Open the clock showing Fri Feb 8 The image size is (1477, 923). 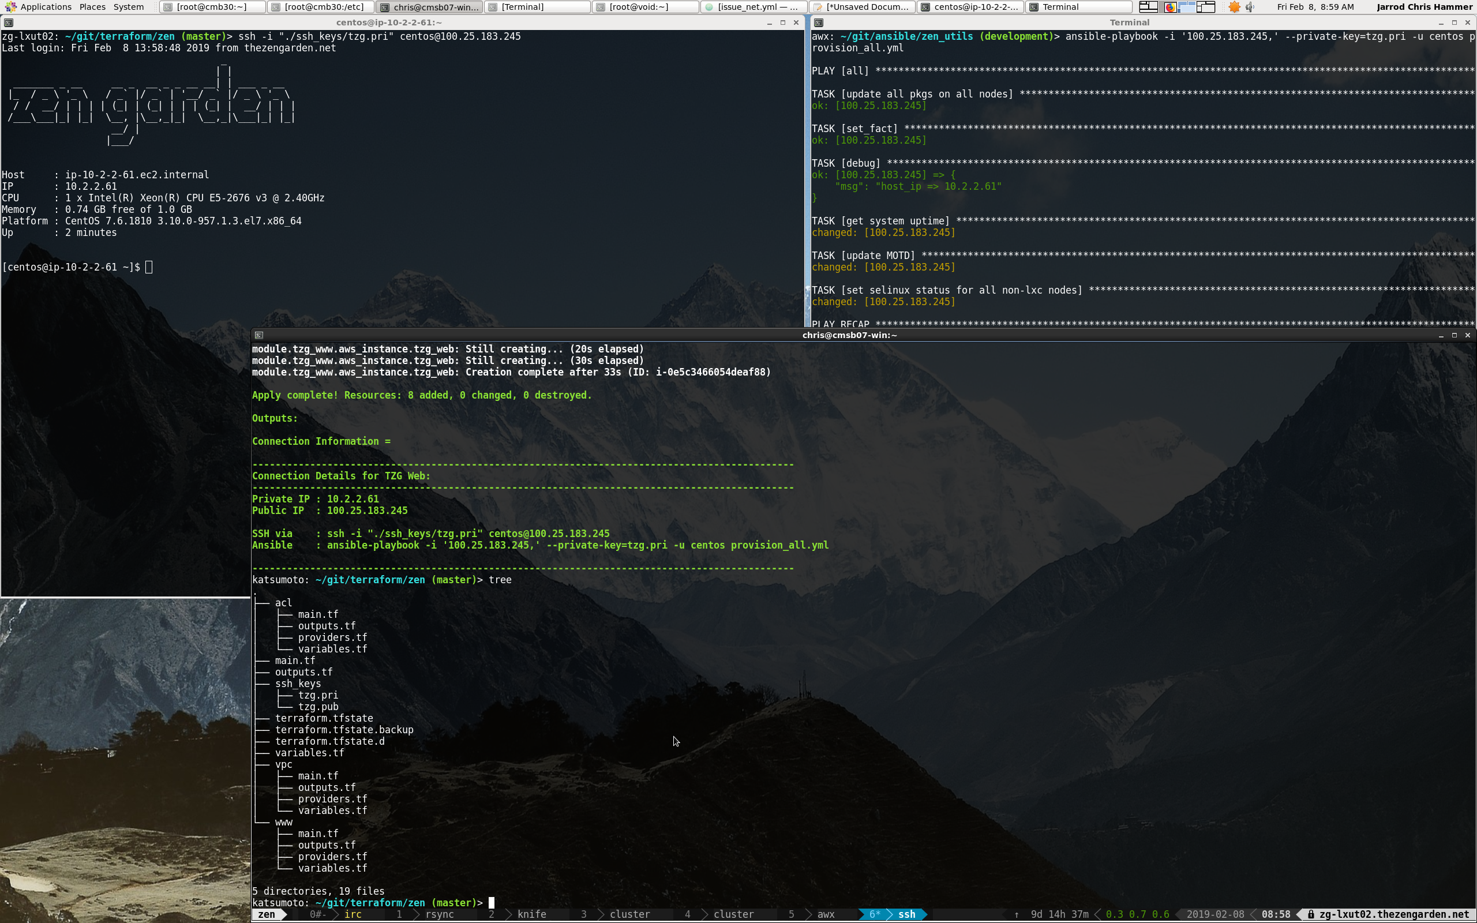click(x=1315, y=7)
